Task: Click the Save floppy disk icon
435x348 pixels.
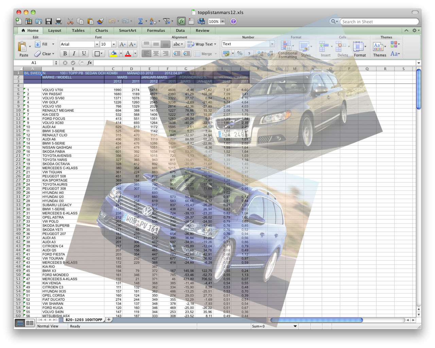Action: click(x=49, y=21)
